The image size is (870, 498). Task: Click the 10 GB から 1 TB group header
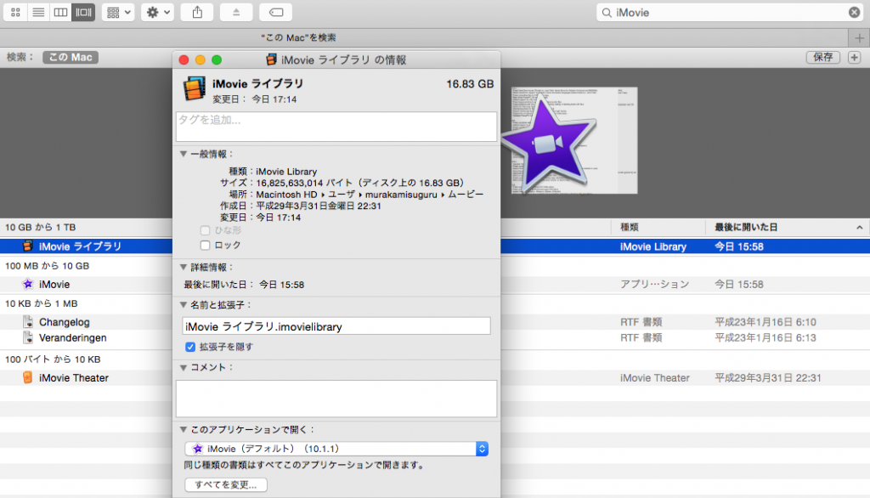point(41,227)
